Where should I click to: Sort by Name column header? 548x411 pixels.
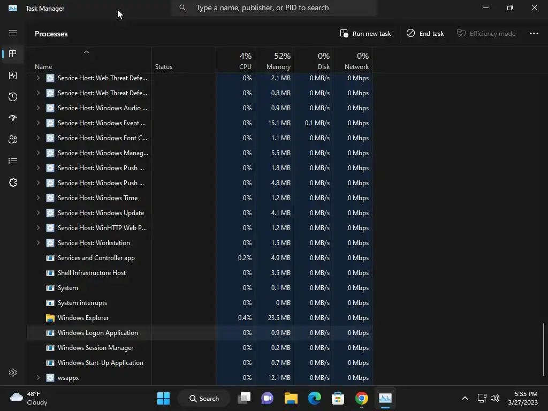coord(89,60)
